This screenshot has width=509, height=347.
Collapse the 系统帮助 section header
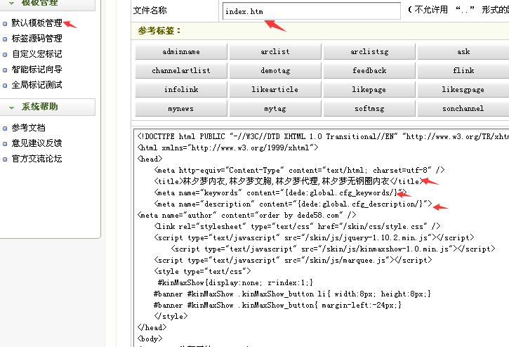tap(48, 107)
